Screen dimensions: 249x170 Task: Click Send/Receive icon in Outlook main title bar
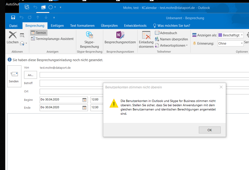point(27,7)
